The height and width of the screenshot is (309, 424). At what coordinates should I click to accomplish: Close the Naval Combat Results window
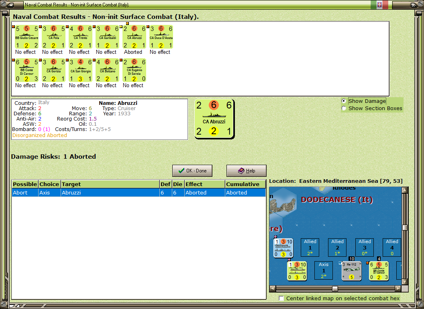click(x=414, y=4)
